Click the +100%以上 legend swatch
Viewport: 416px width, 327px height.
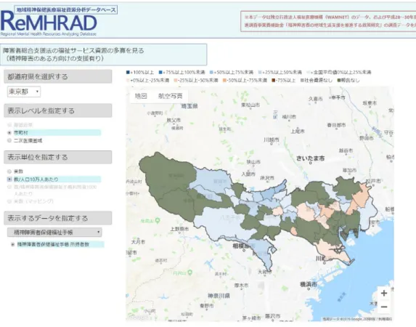pyautogui.click(x=128, y=72)
